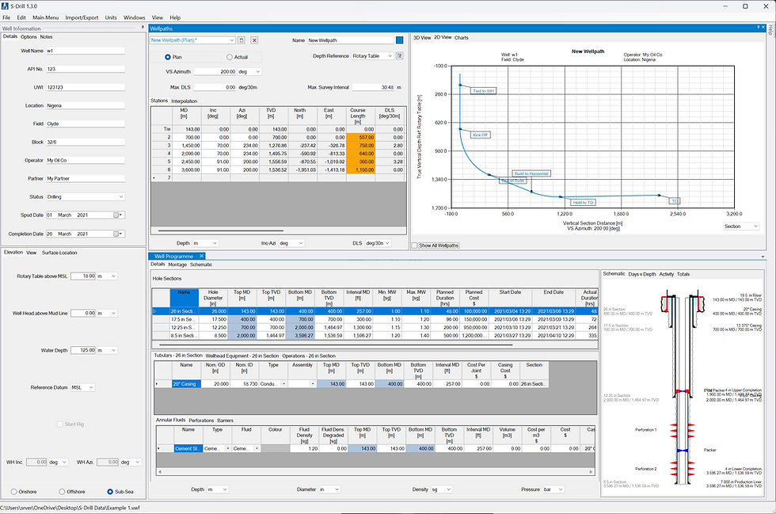Screen dimensions: 776x514
Task: Select the 8.5 in Section row
Action: coord(375,336)
